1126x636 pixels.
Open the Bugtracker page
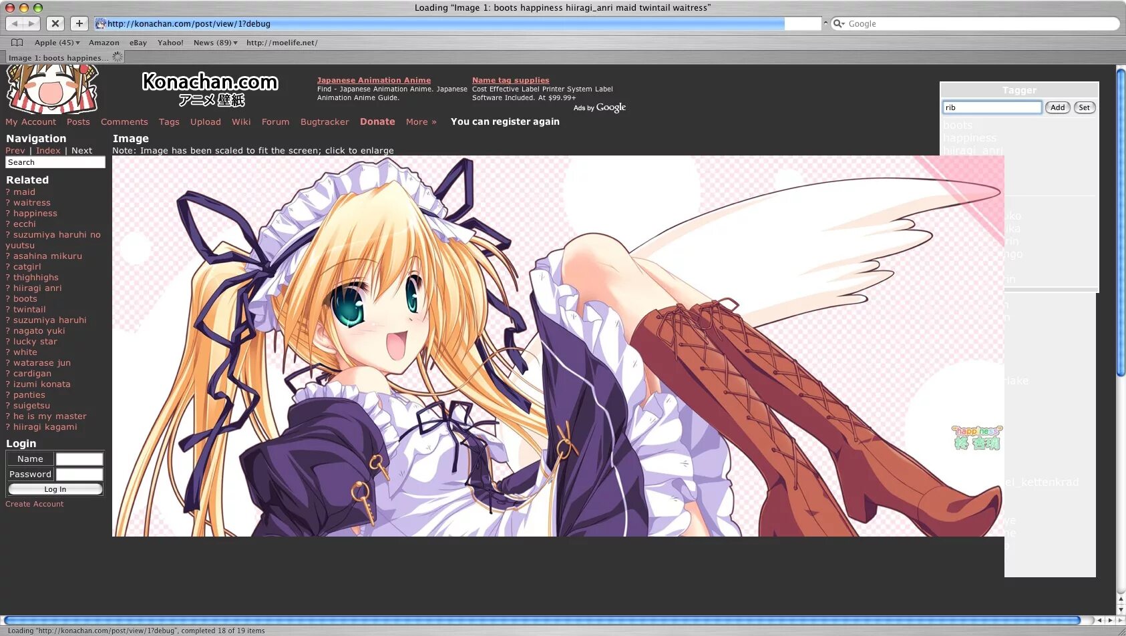click(x=325, y=122)
